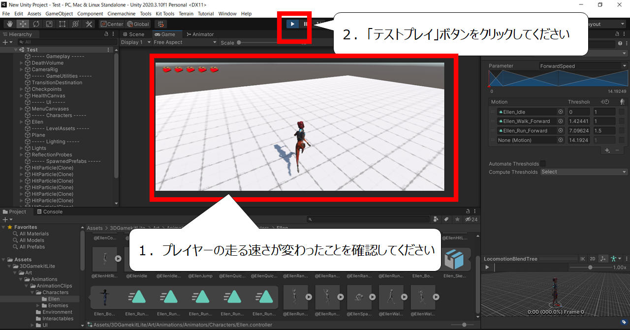Select the Hand tool in the toolbar
Screen dimensions: 630x330
[9, 24]
